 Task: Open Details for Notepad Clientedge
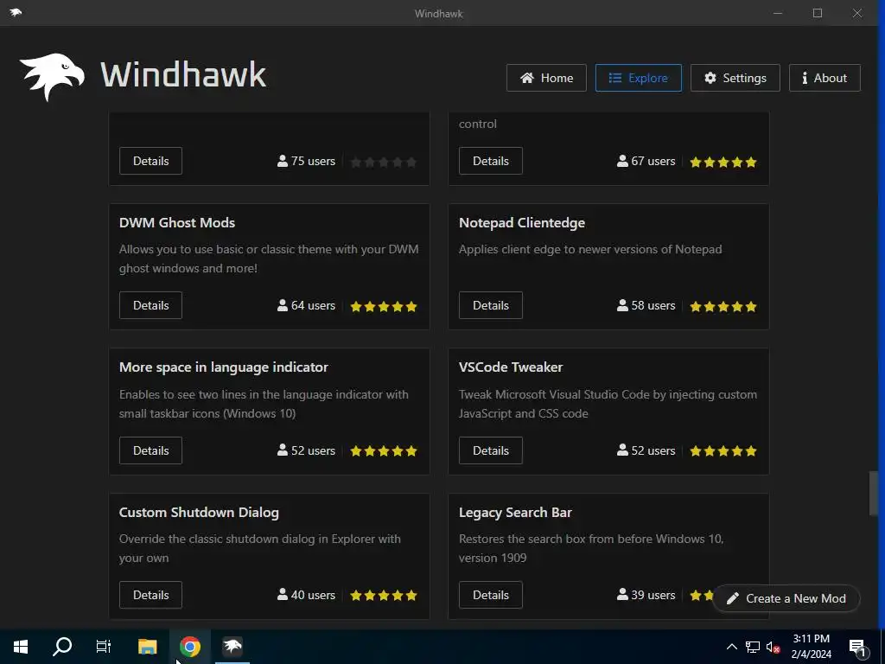[x=491, y=305]
